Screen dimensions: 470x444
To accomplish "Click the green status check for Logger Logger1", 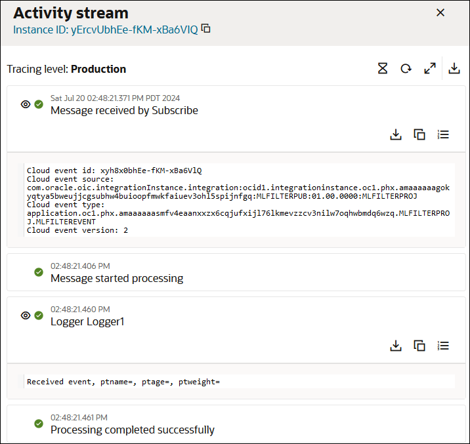I will click(x=39, y=315).
